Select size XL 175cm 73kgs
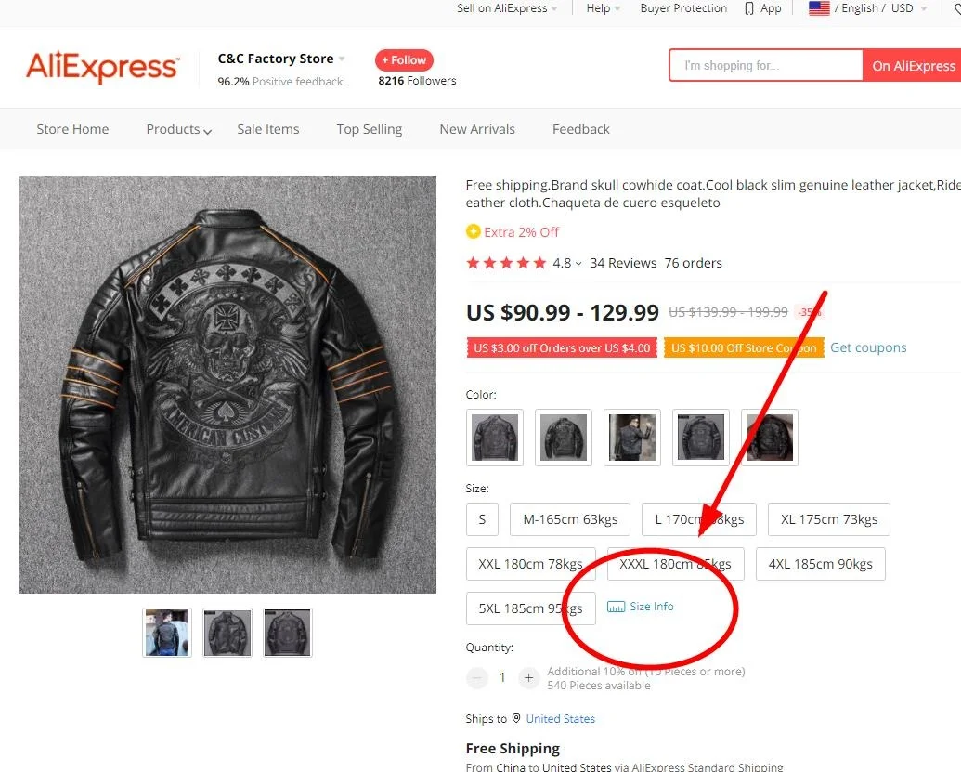Image resolution: width=961 pixels, height=772 pixels. tap(828, 519)
